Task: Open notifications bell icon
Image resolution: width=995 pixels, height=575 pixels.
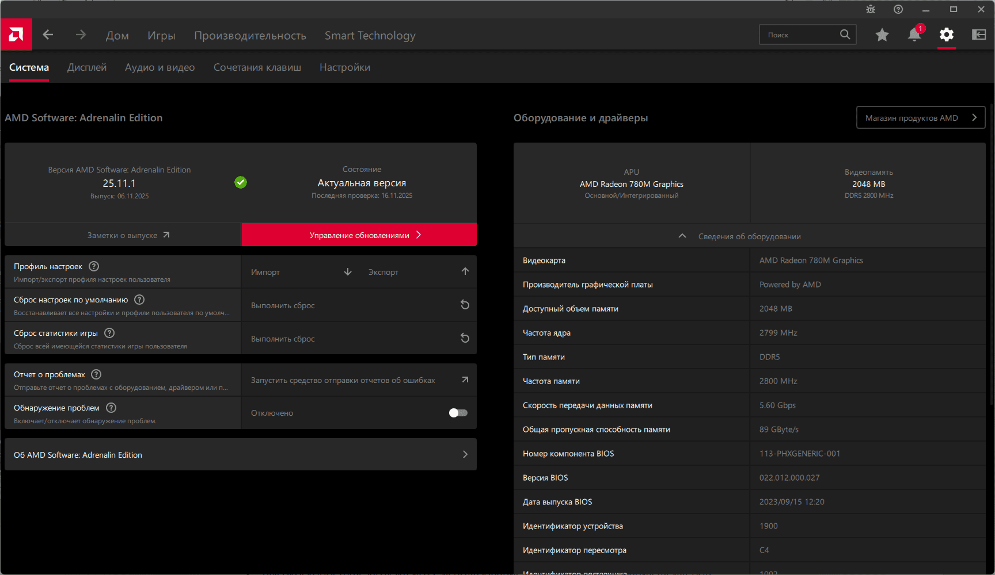Action: pyautogui.click(x=914, y=34)
